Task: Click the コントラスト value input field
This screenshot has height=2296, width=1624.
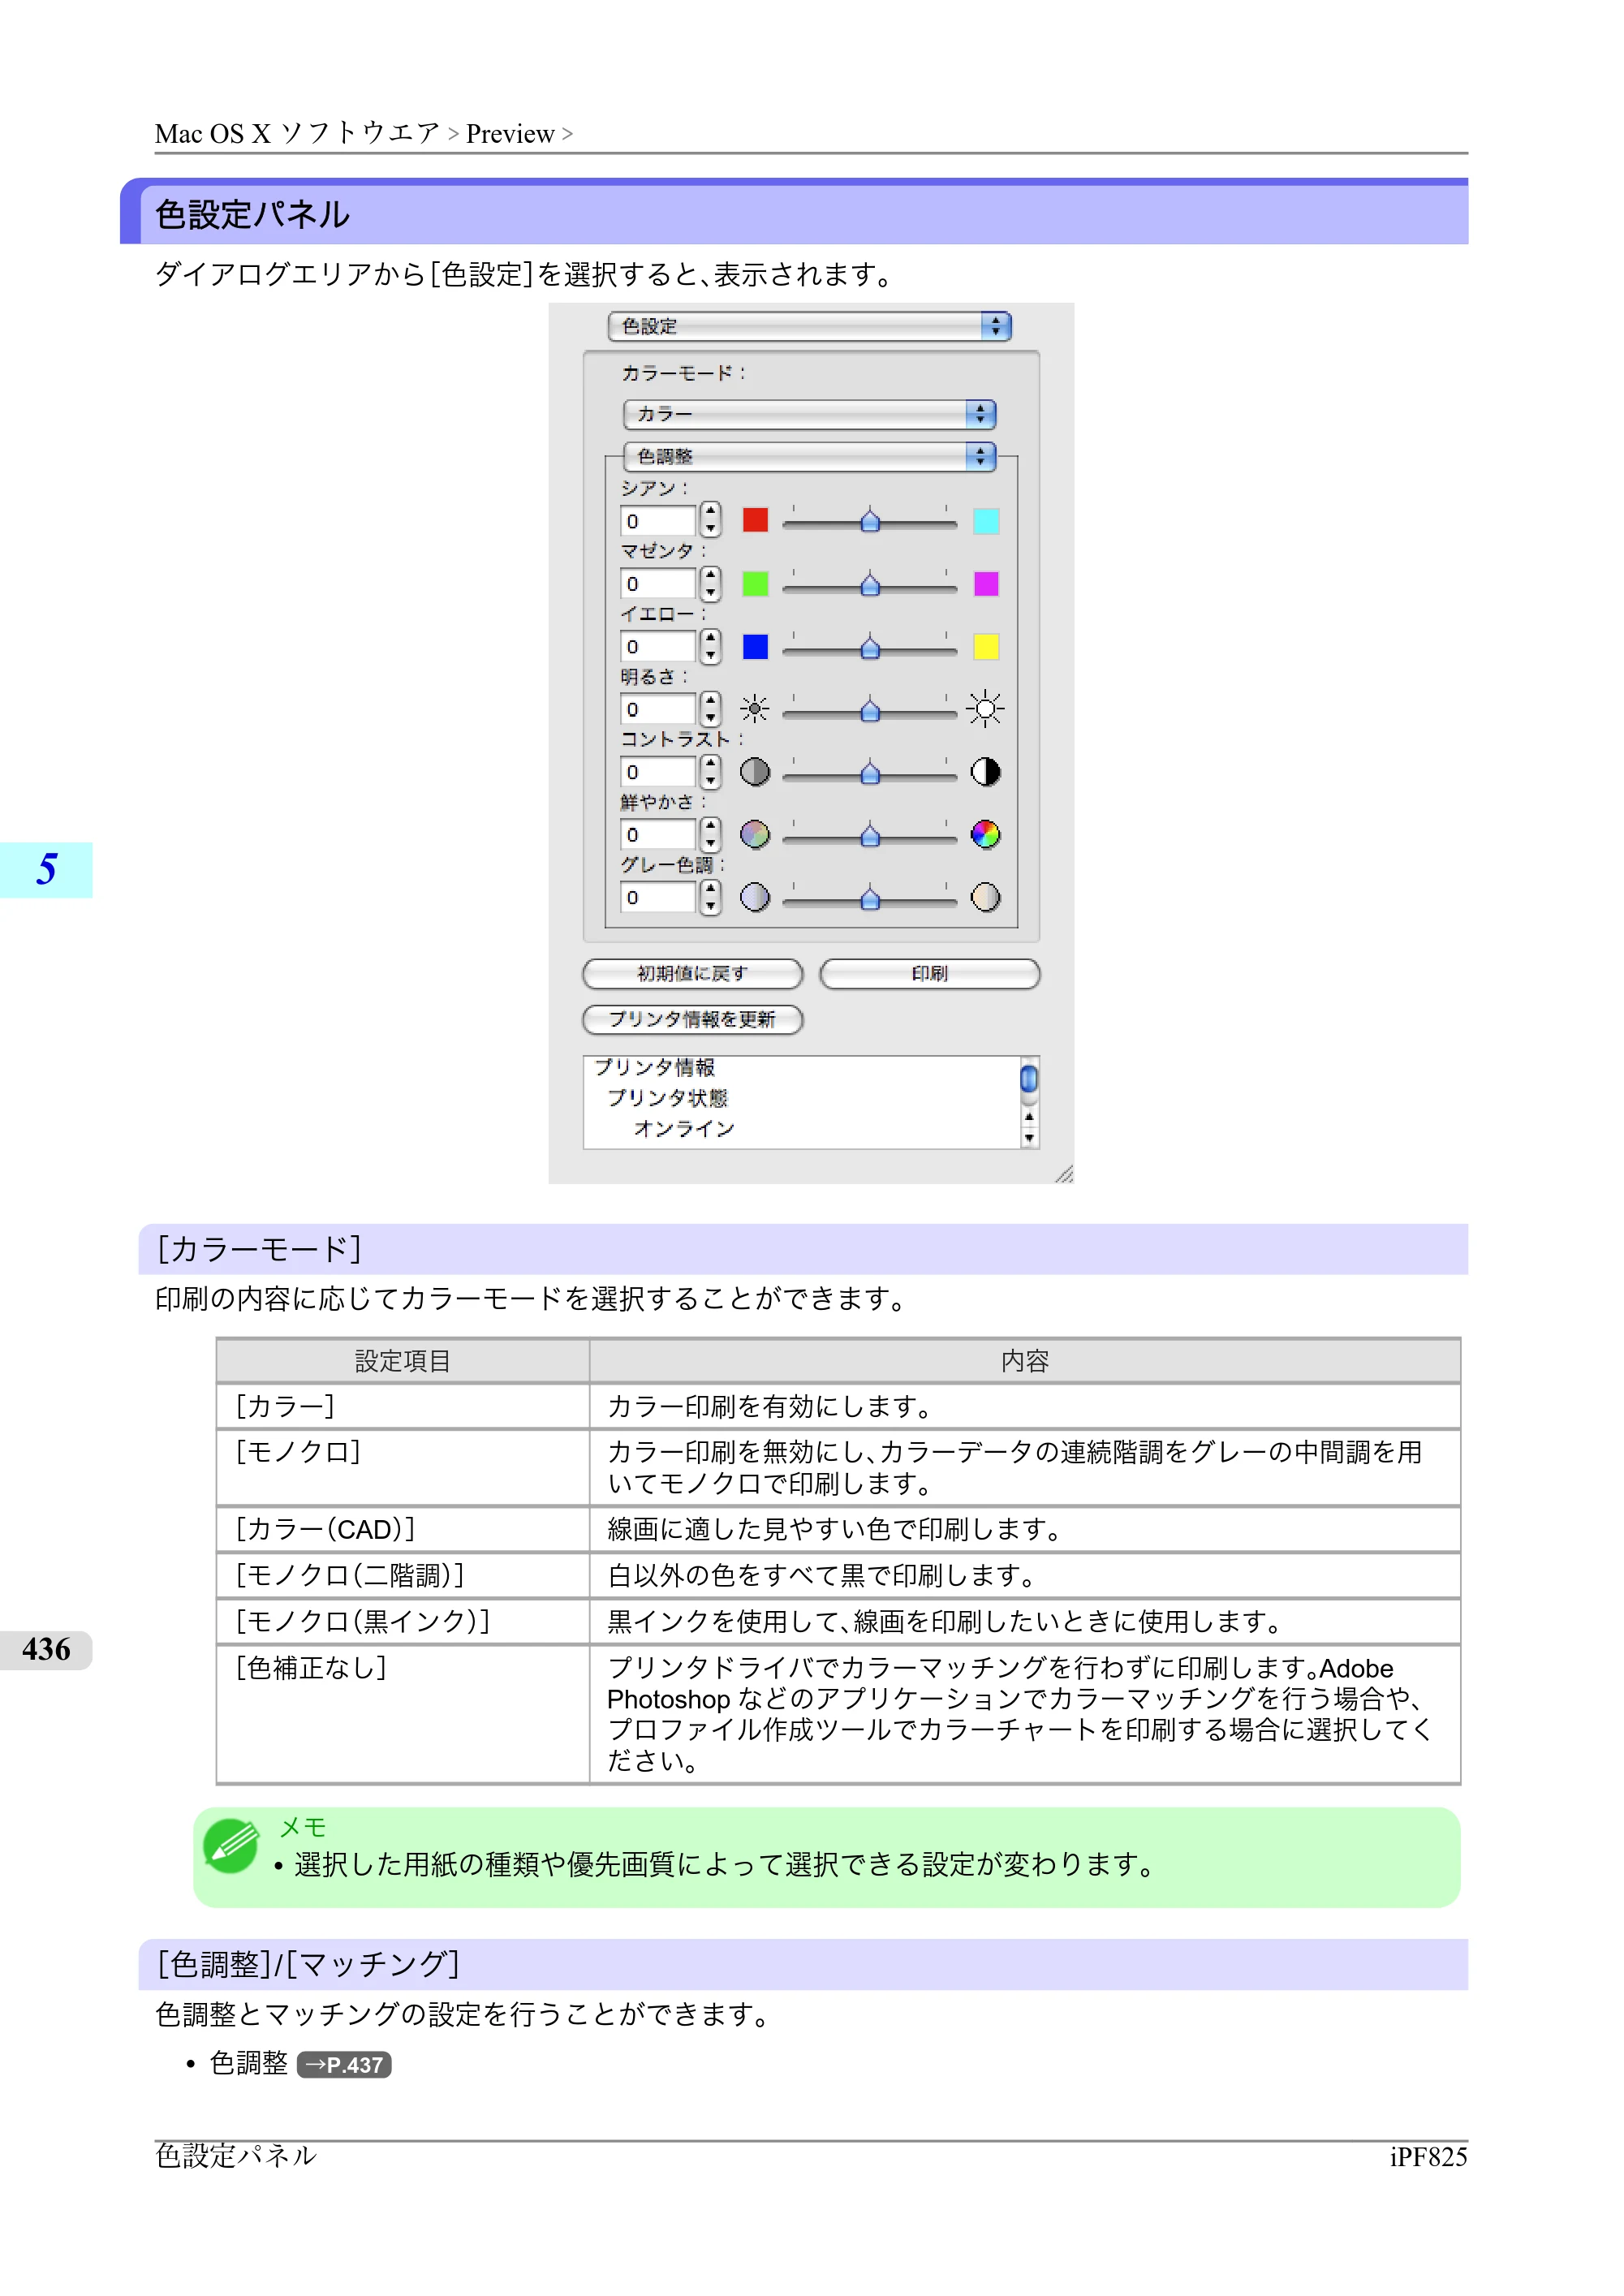Action: [x=658, y=772]
